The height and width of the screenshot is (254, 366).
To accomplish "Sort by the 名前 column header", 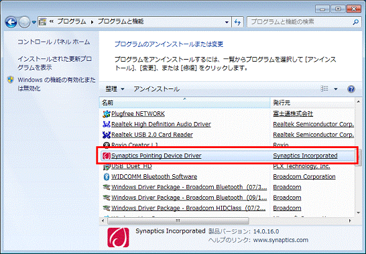I will (184, 103).
